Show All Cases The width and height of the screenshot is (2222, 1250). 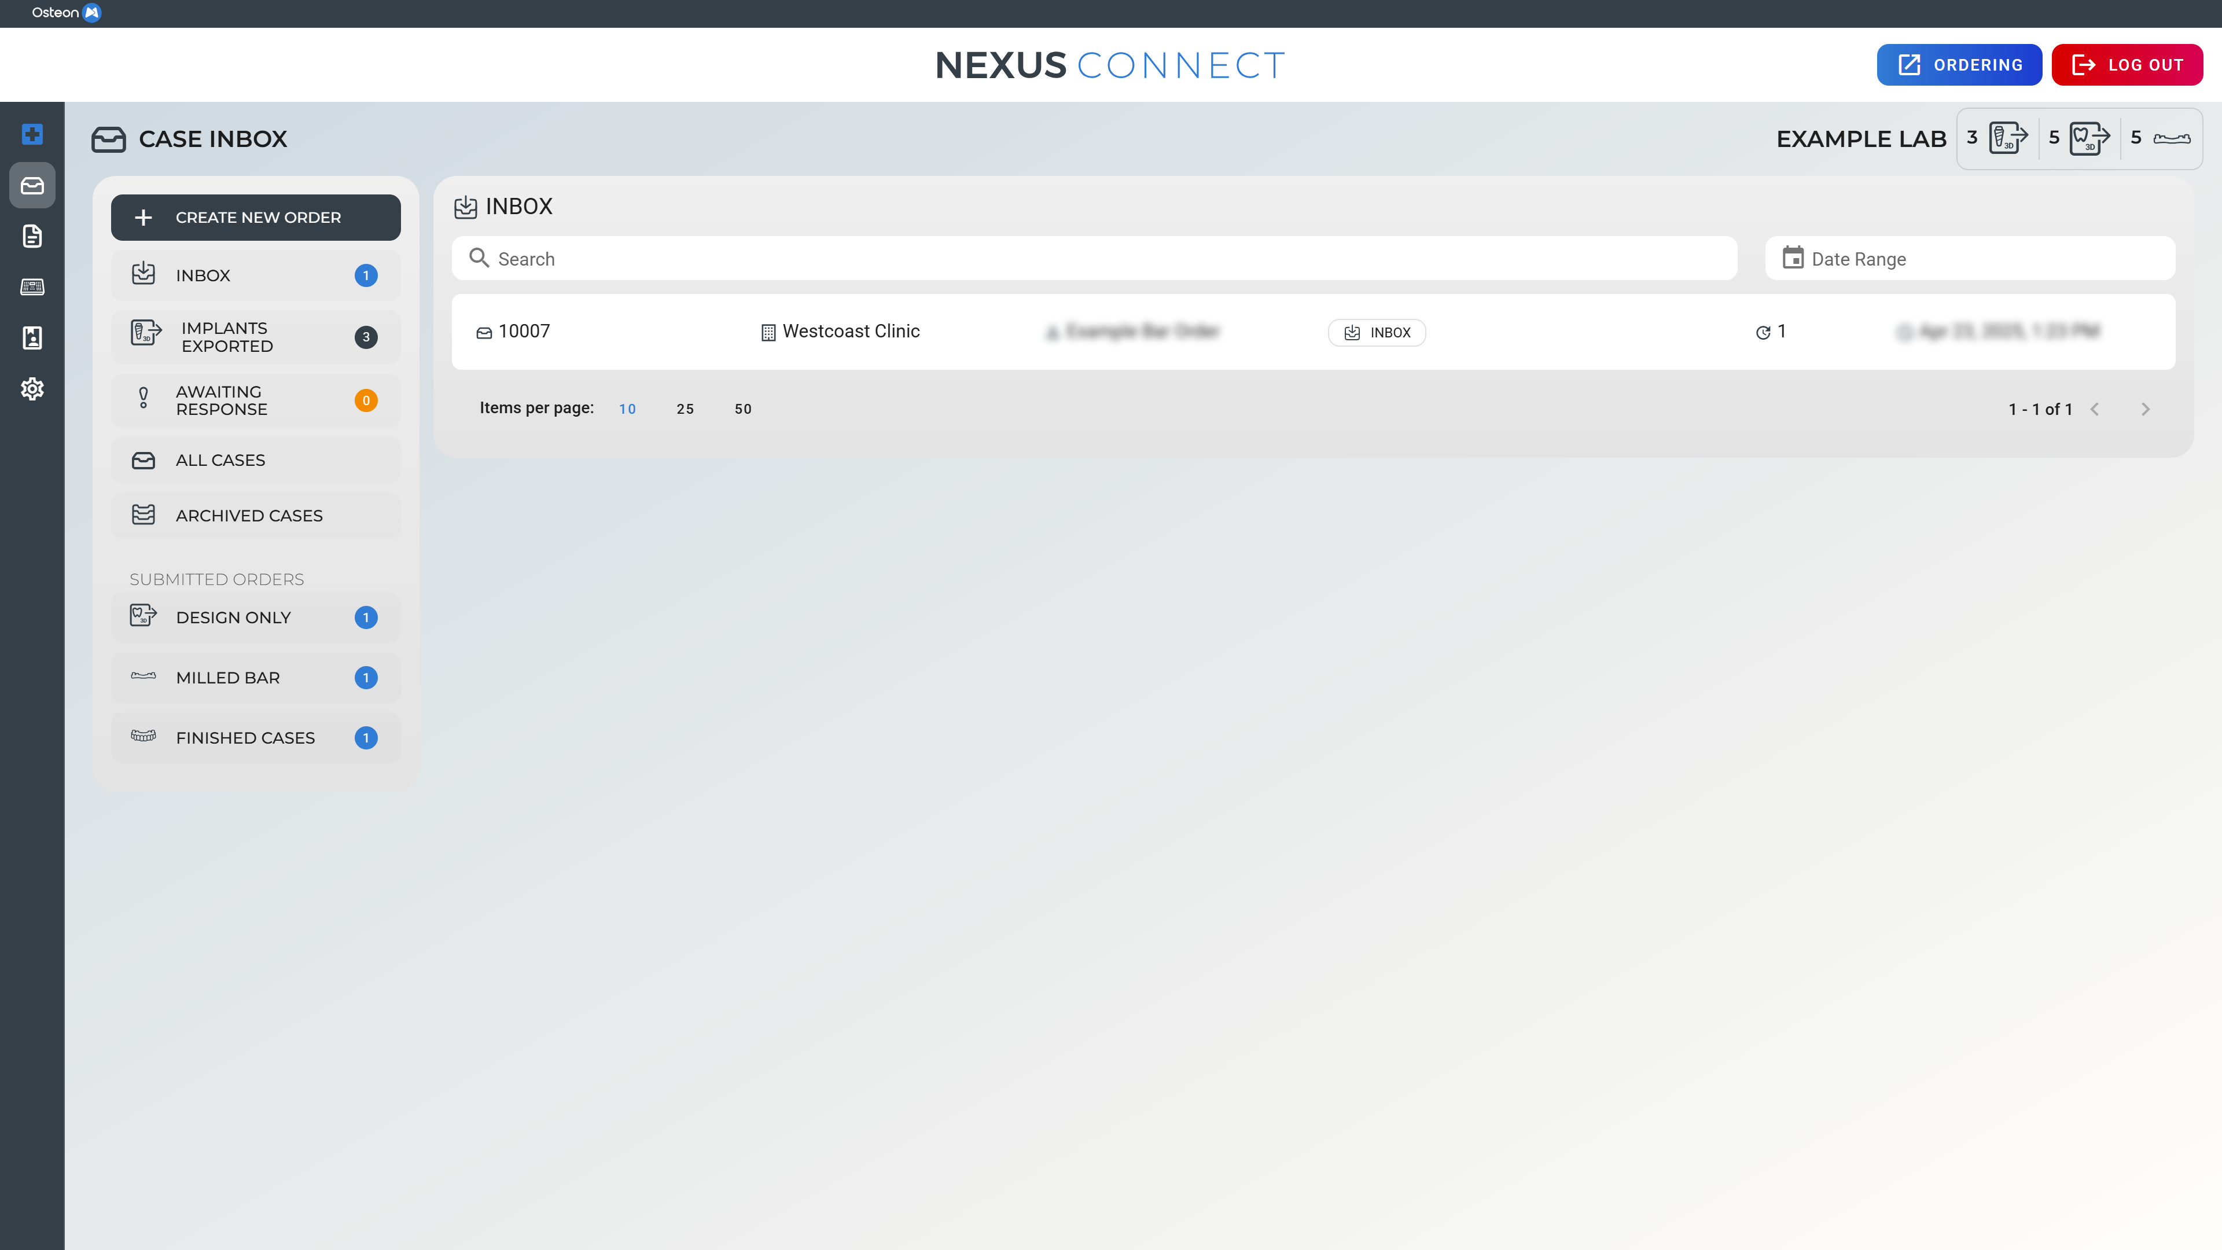tap(255, 460)
